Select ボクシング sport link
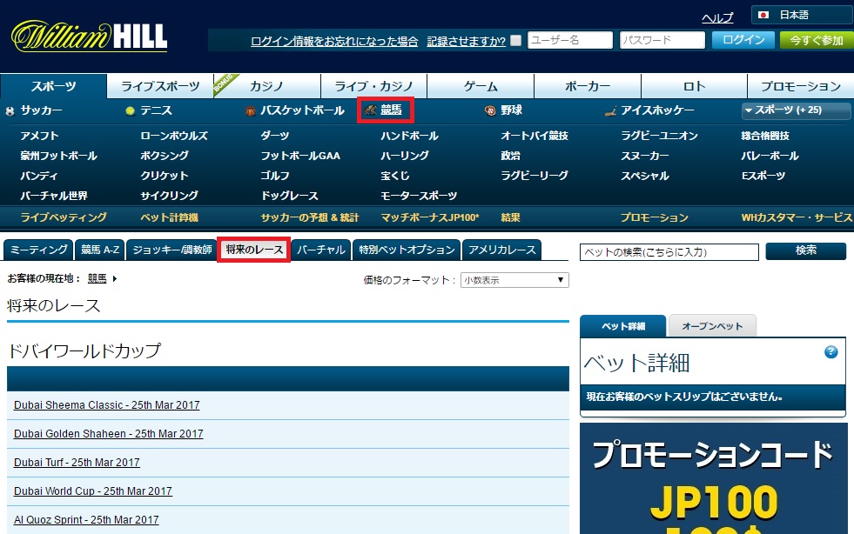This screenshot has height=534, width=854. (165, 156)
